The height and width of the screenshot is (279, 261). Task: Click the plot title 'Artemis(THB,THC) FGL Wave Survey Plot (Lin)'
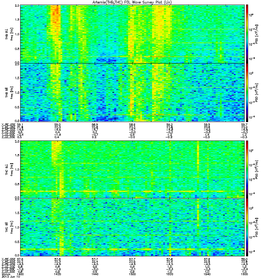[x=132, y=2]
